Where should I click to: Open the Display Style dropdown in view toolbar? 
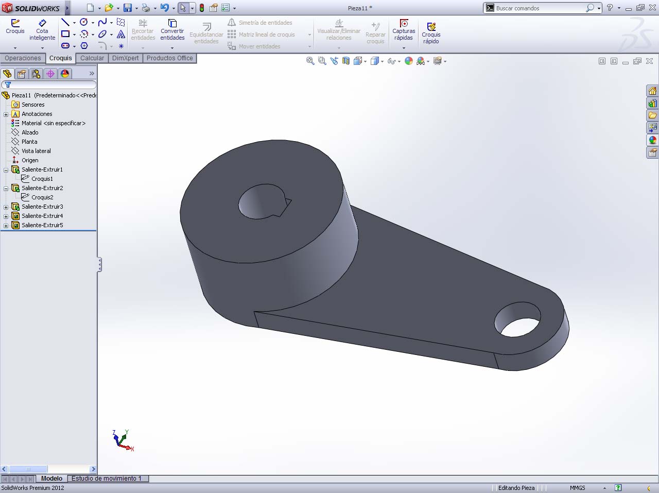pos(383,61)
